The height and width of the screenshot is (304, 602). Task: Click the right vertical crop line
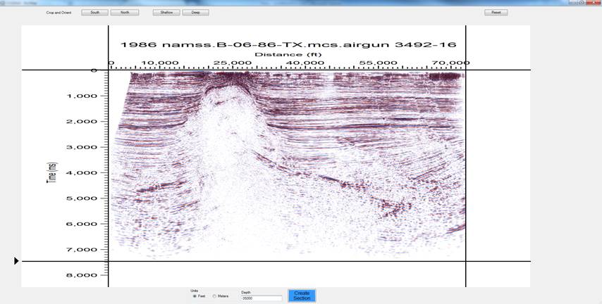coord(466,176)
